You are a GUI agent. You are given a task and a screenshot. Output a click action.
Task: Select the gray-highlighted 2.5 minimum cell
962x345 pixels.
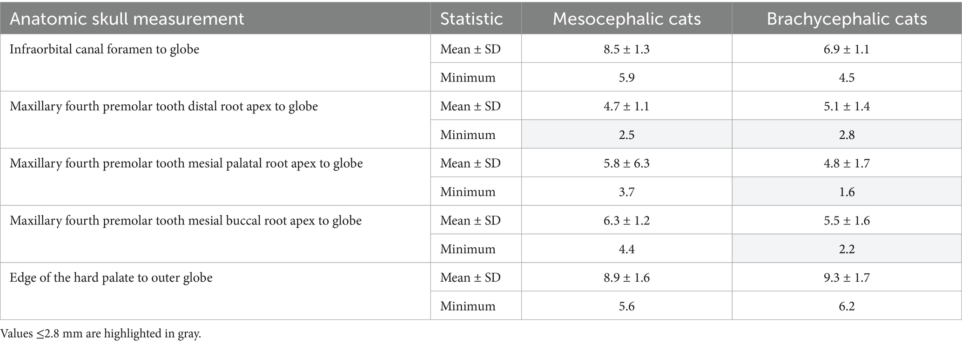(626, 135)
